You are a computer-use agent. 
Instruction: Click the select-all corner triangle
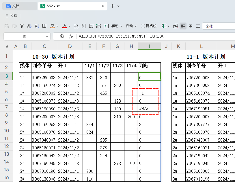click(7, 47)
